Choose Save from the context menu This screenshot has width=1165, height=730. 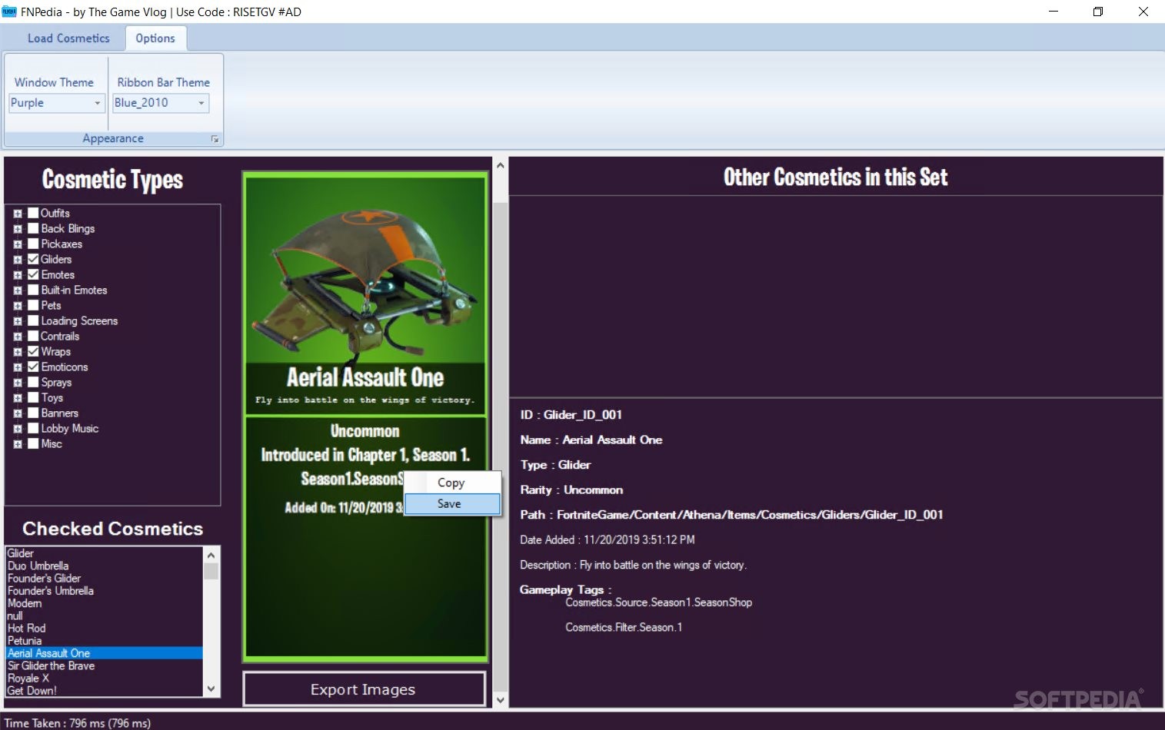tap(452, 504)
